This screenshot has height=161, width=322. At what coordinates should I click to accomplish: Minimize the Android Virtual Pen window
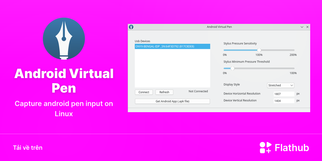tap(302, 27)
